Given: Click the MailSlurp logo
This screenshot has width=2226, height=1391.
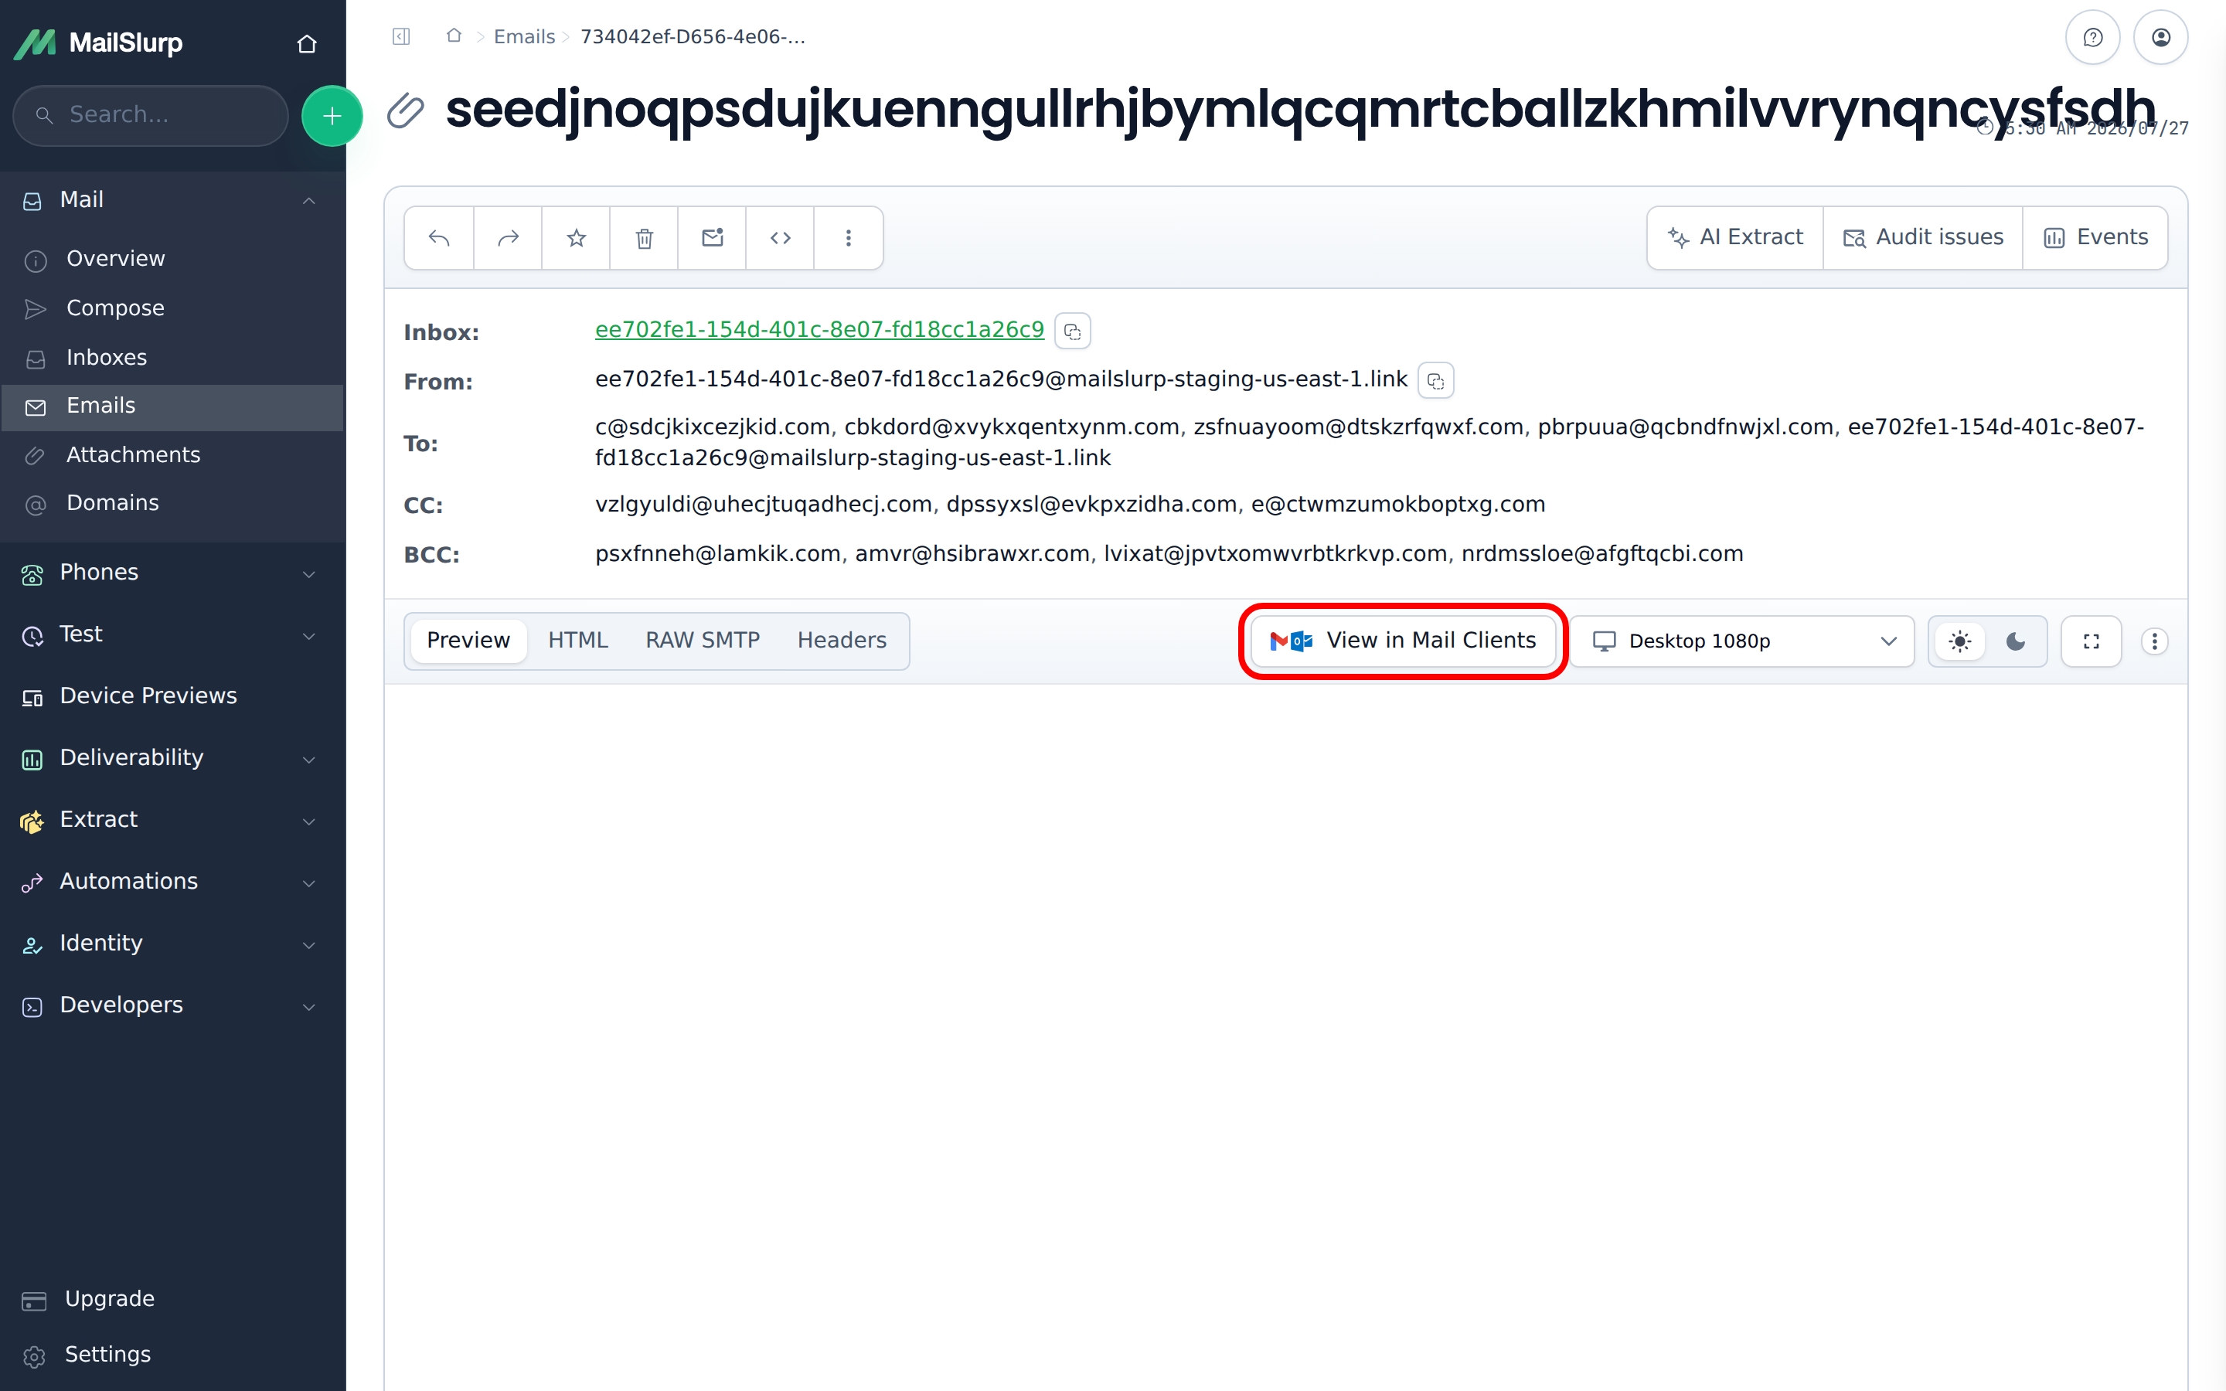Looking at the screenshot, I should 98,43.
